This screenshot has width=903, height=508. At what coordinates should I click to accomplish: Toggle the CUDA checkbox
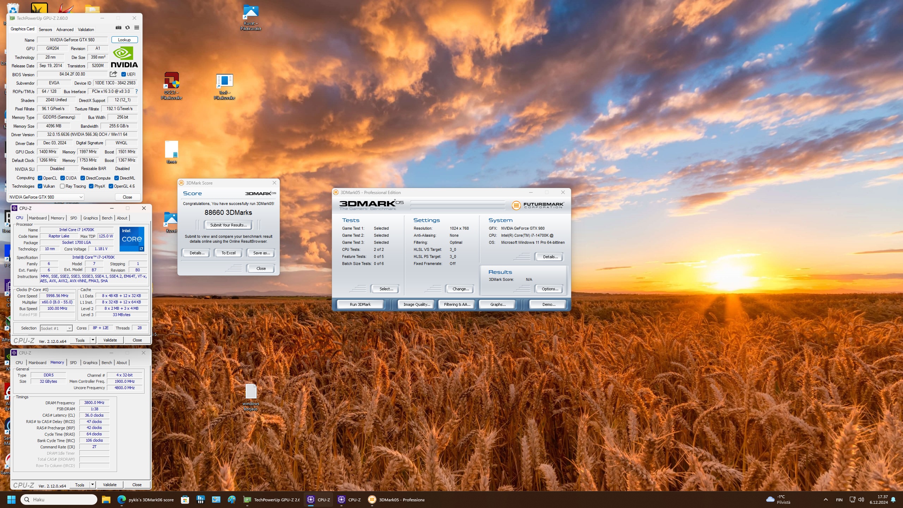(x=62, y=178)
